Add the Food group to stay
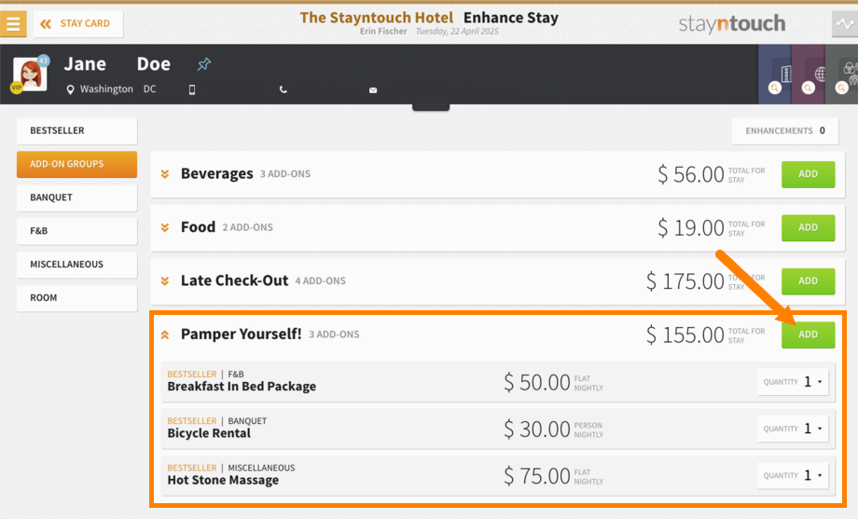 click(x=809, y=227)
